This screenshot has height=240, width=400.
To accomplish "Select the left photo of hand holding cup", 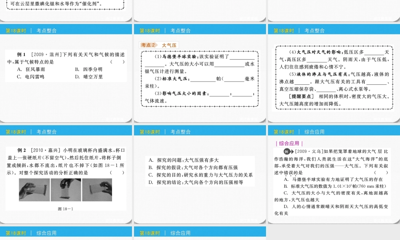I will click(x=34, y=190).
